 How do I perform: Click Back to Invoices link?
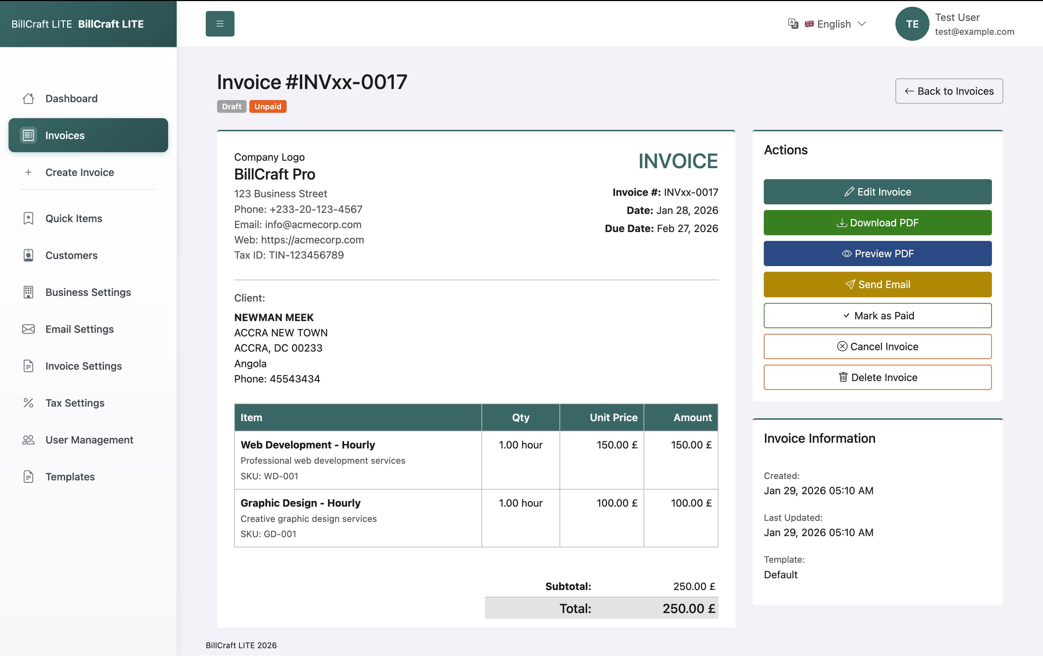pyautogui.click(x=949, y=91)
